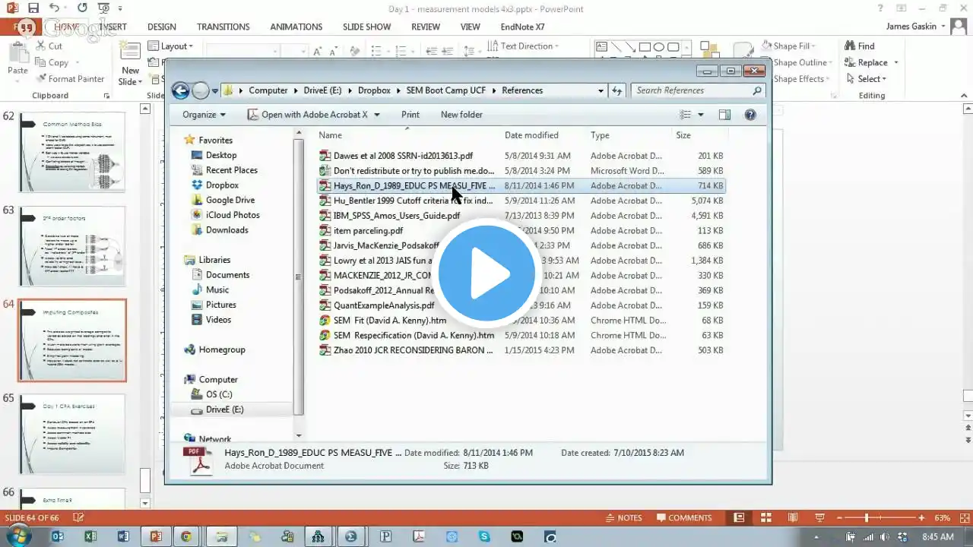Go back with Explorer's Back arrow
Viewport: 973px width, 547px height.
coord(180,90)
